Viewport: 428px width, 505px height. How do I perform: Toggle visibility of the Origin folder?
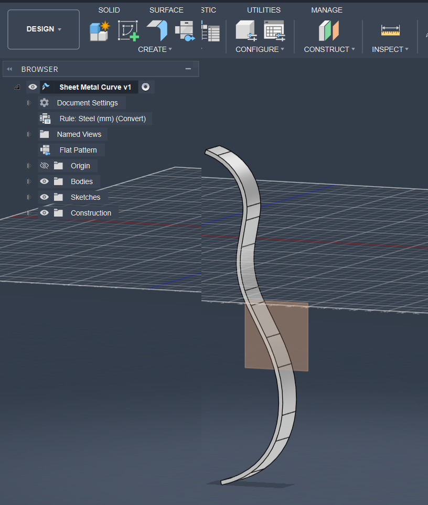click(45, 166)
